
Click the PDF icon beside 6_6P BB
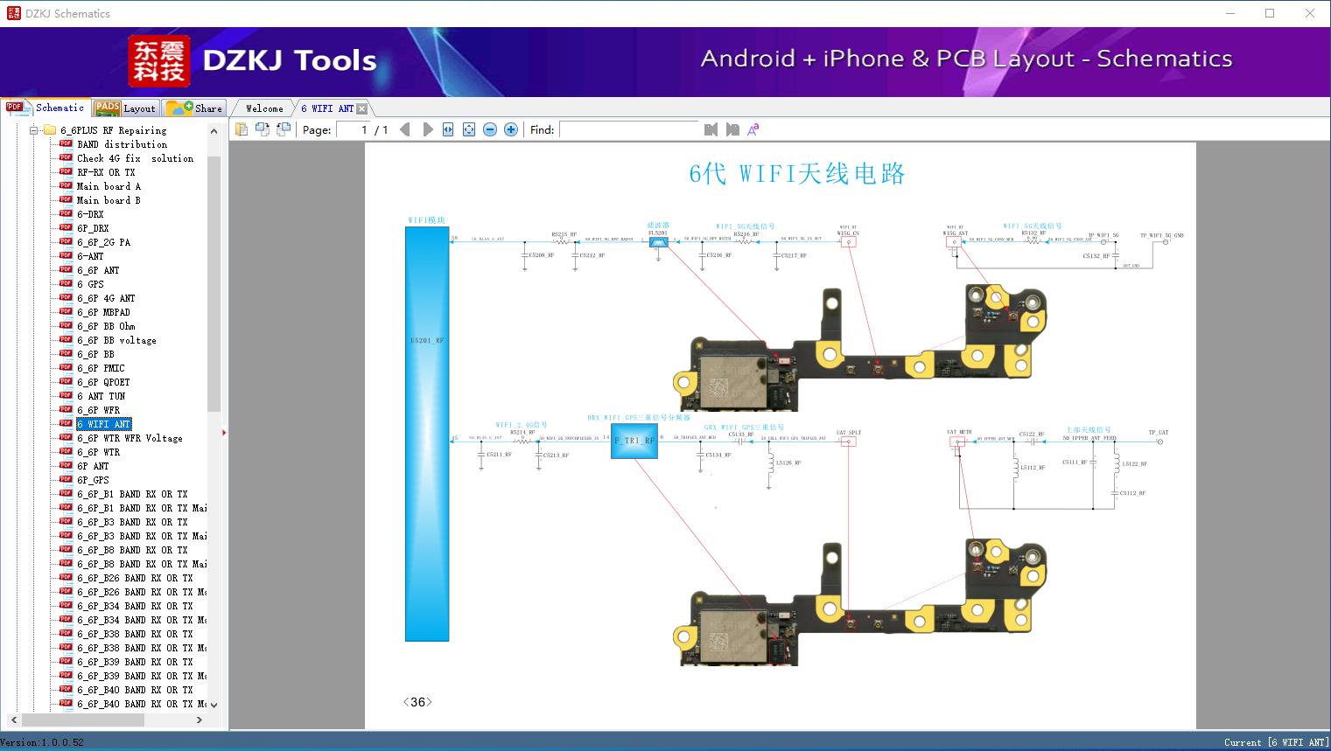(x=66, y=354)
